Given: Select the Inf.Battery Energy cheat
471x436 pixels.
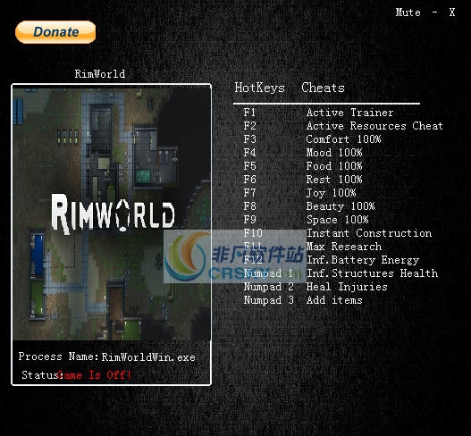Looking at the screenshot, I should (363, 260).
